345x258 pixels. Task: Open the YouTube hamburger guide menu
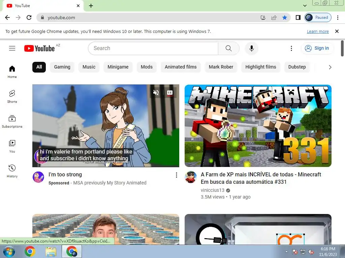12,48
